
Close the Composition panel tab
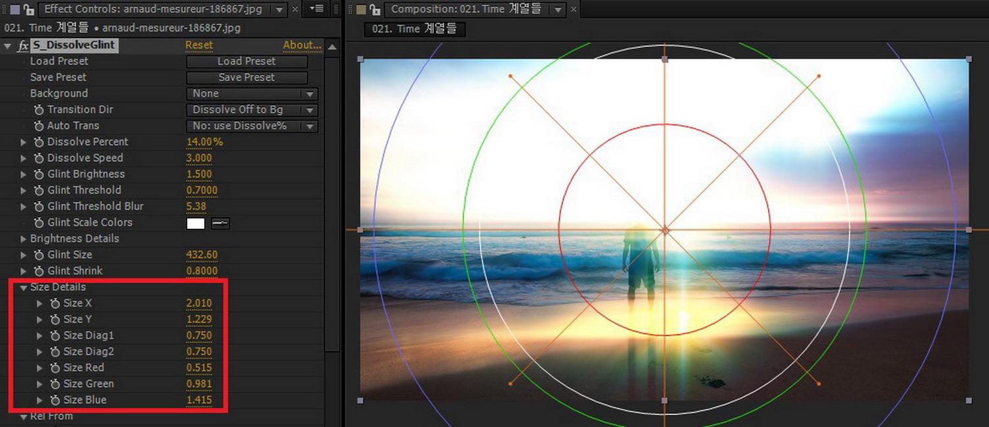tap(573, 10)
